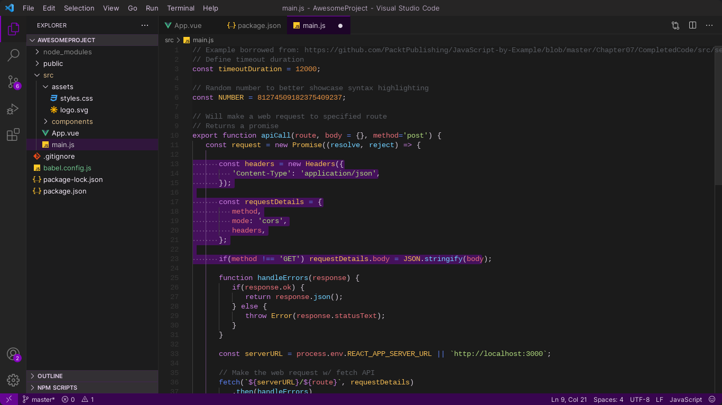The image size is (722, 405).
Task: Open Source Control view with 6 changes
Action: pos(13,82)
